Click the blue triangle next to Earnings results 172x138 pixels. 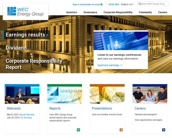(47, 35)
